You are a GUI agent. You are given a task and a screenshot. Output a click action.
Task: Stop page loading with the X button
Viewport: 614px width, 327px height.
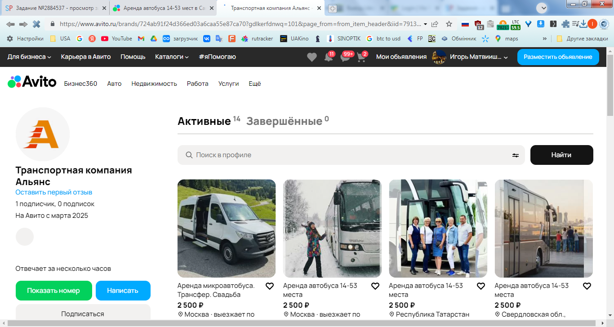[36, 24]
